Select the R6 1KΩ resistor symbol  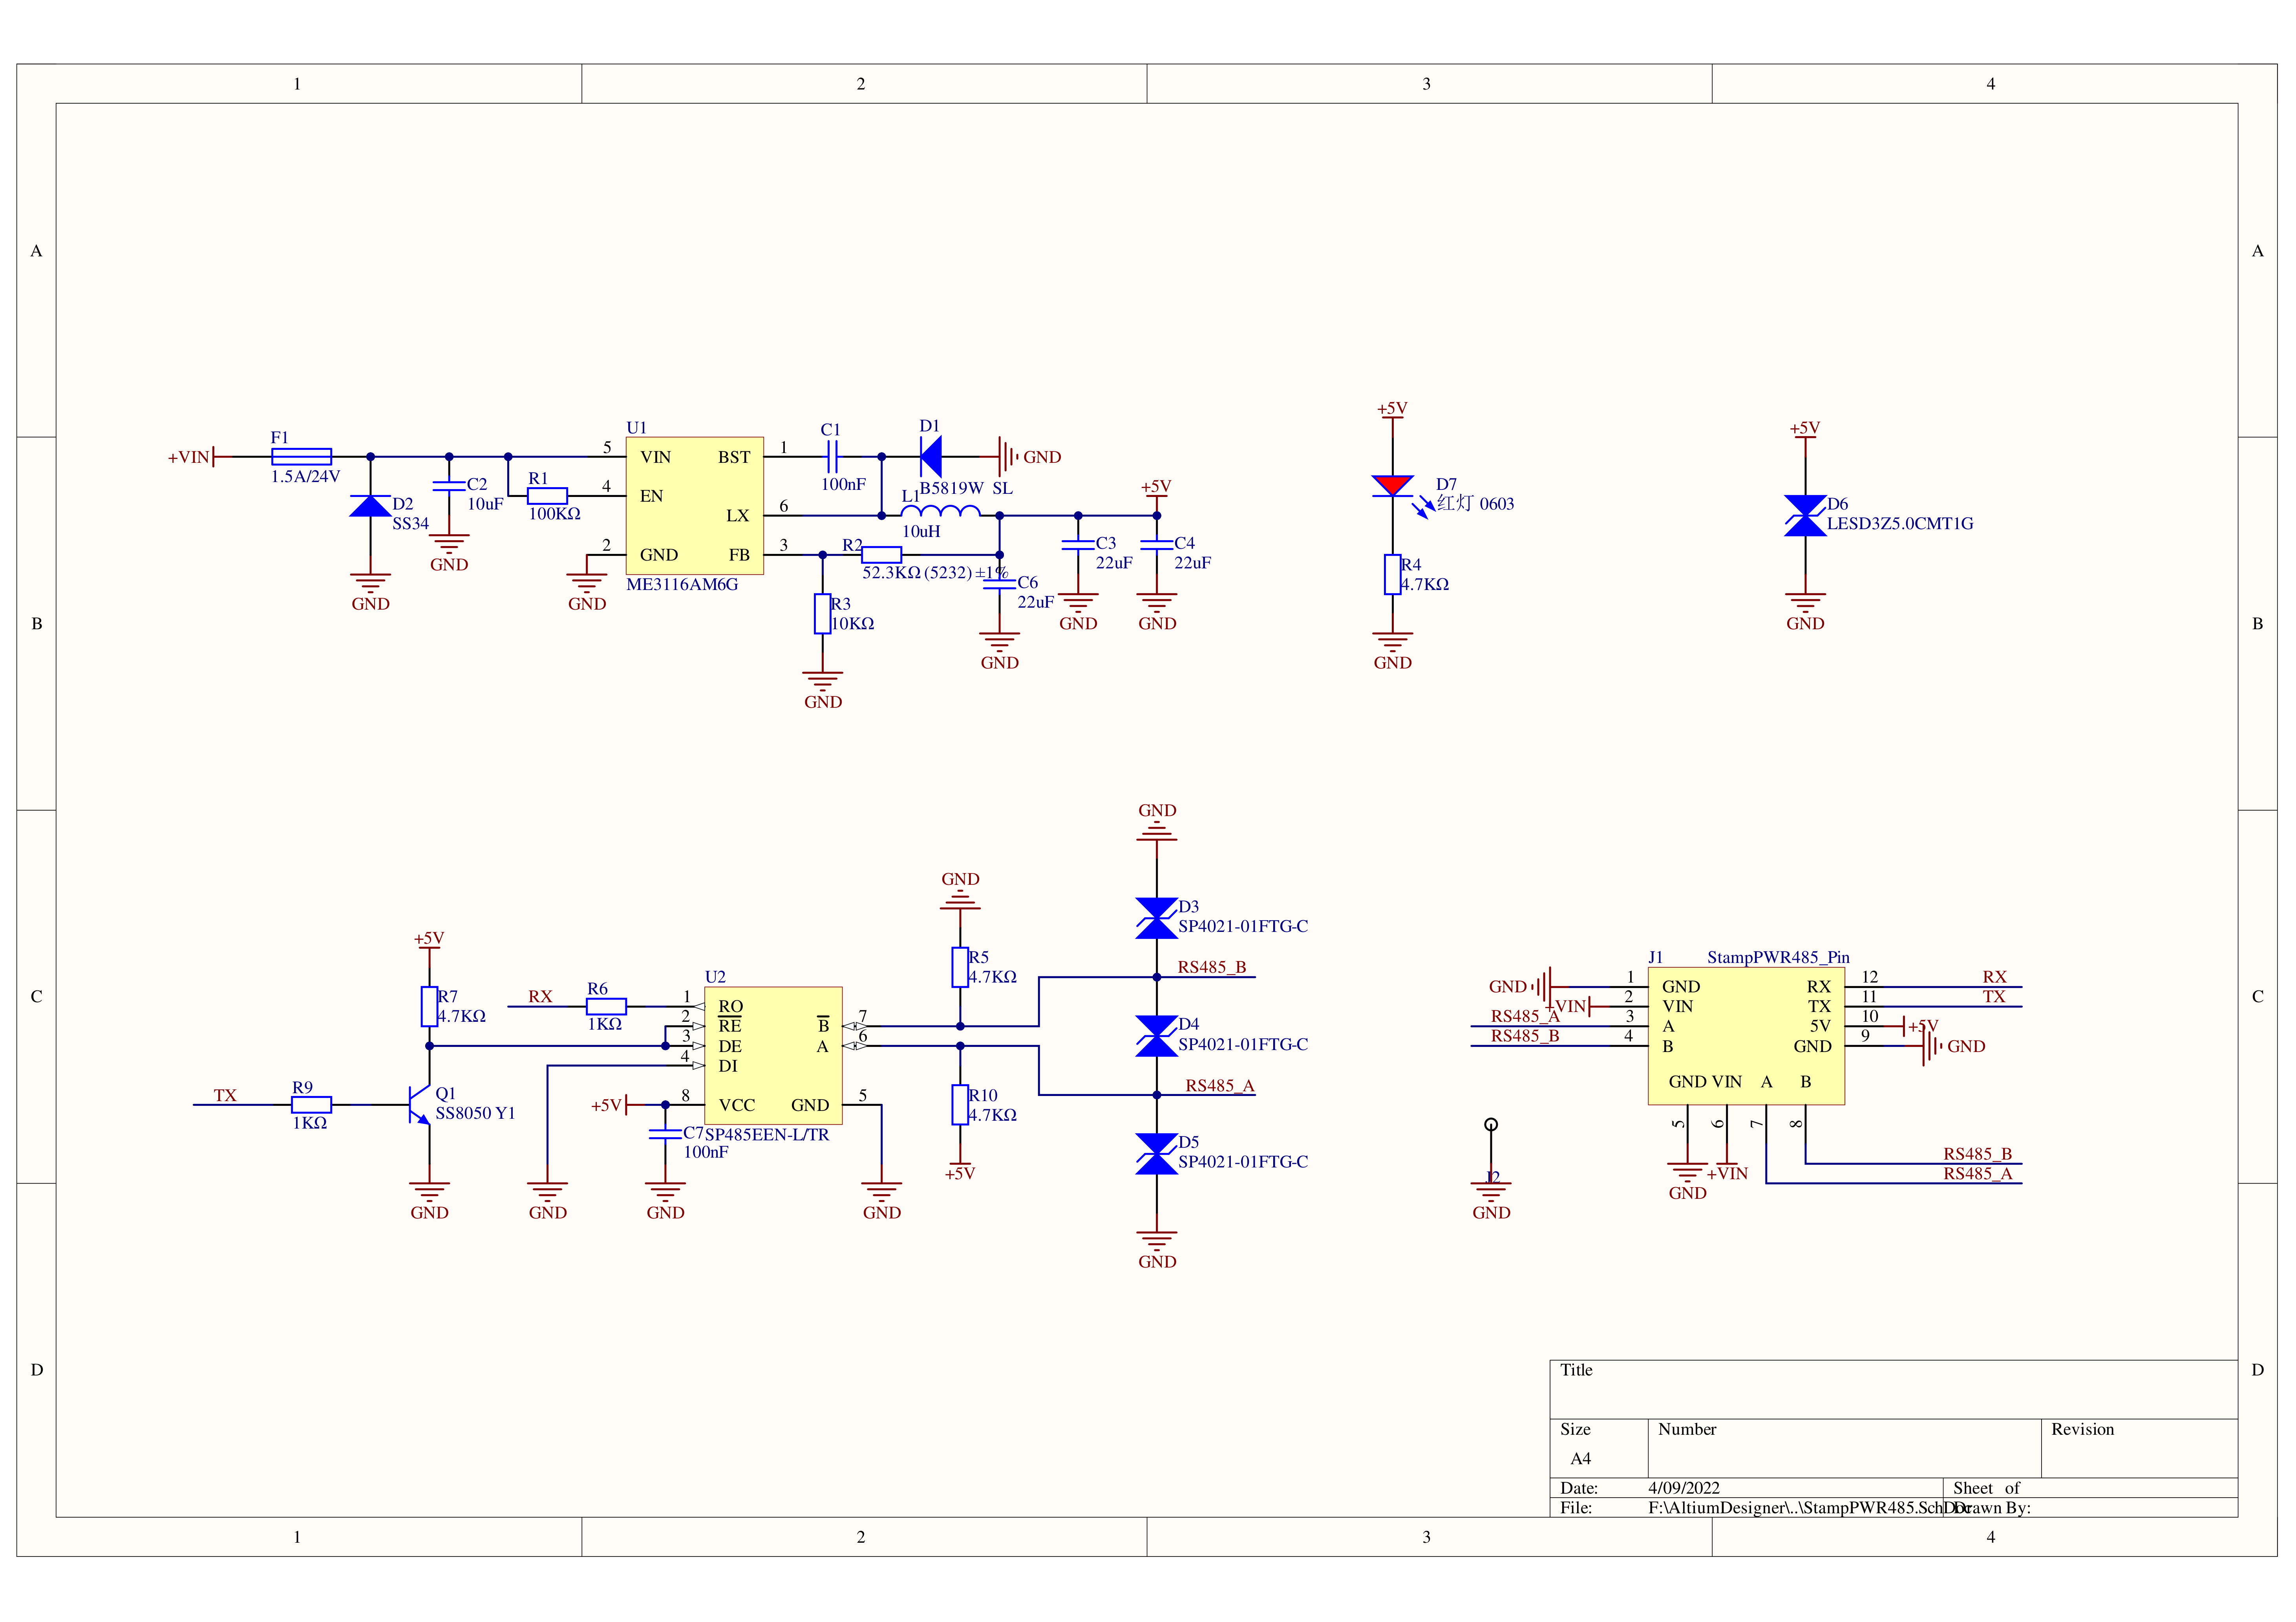tap(606, 1006)
